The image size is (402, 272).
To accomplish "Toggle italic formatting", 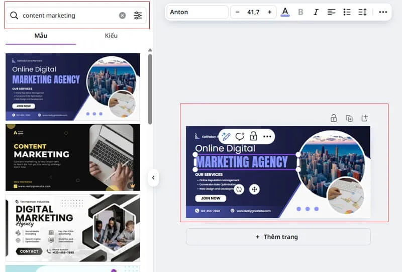I will pos(316,12).
